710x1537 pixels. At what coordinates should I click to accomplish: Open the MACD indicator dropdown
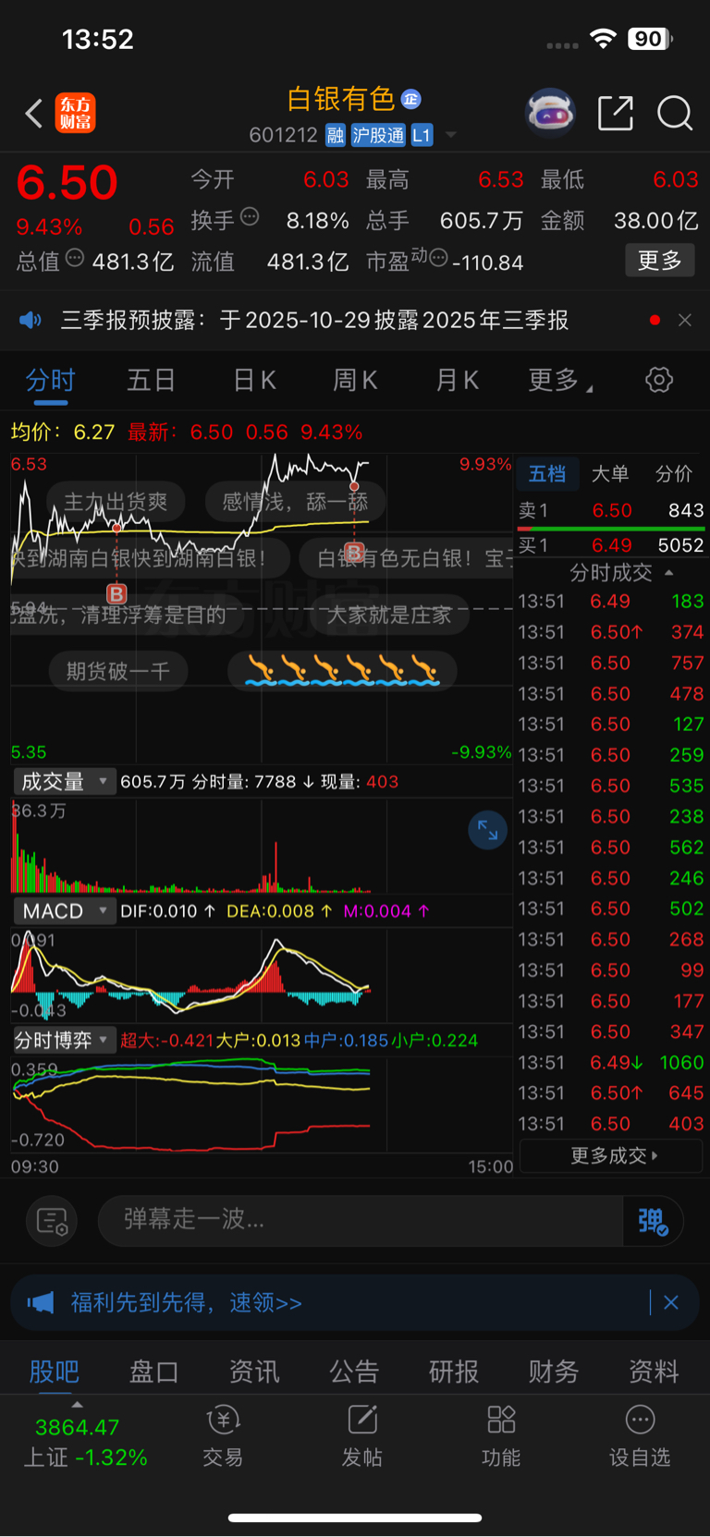coord(65,911)
